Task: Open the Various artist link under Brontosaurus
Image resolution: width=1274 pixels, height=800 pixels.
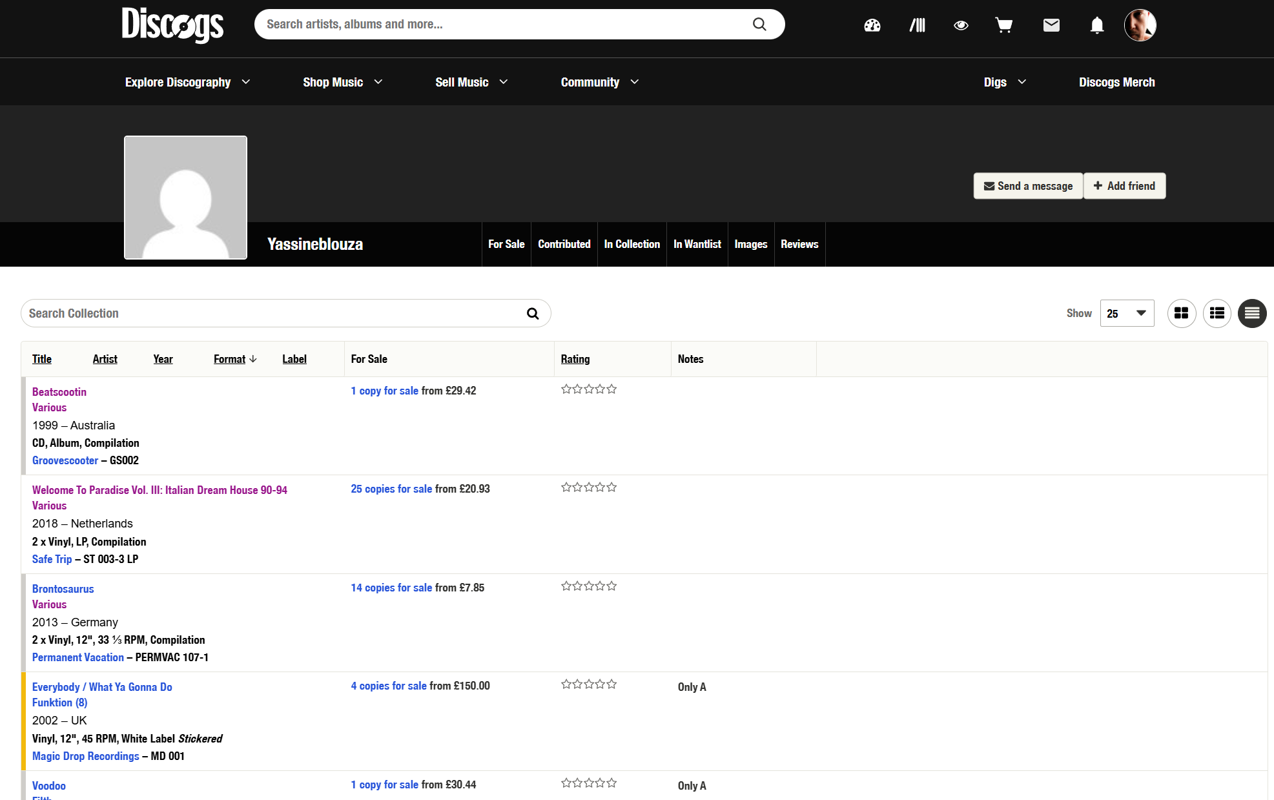Action: coord(49,604)
